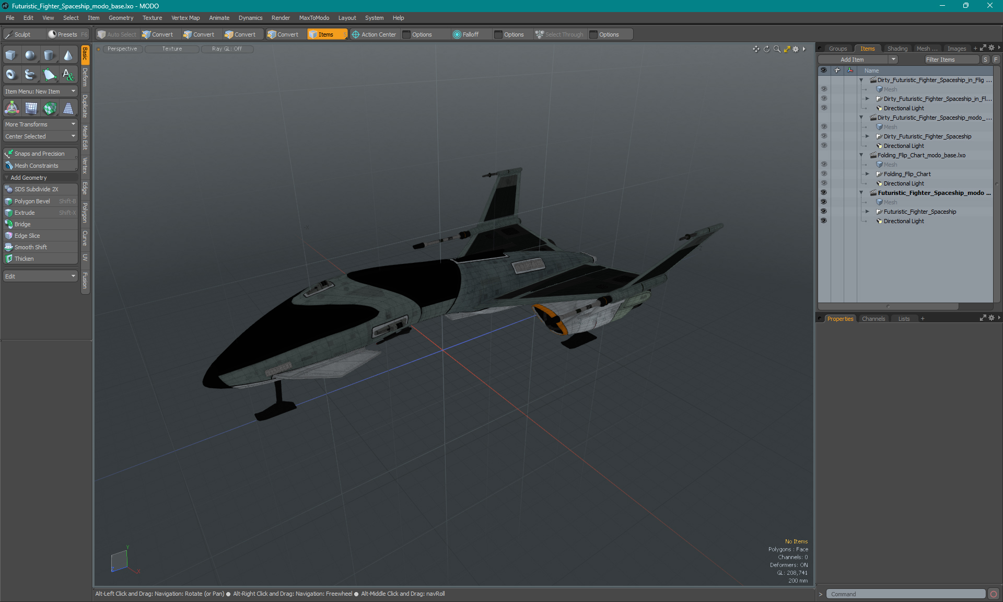
Task: Toggle visibility of Futuristic_Fighter_Spaceship_modo scene
Action: pyautogui.click(x=824, y=192)
